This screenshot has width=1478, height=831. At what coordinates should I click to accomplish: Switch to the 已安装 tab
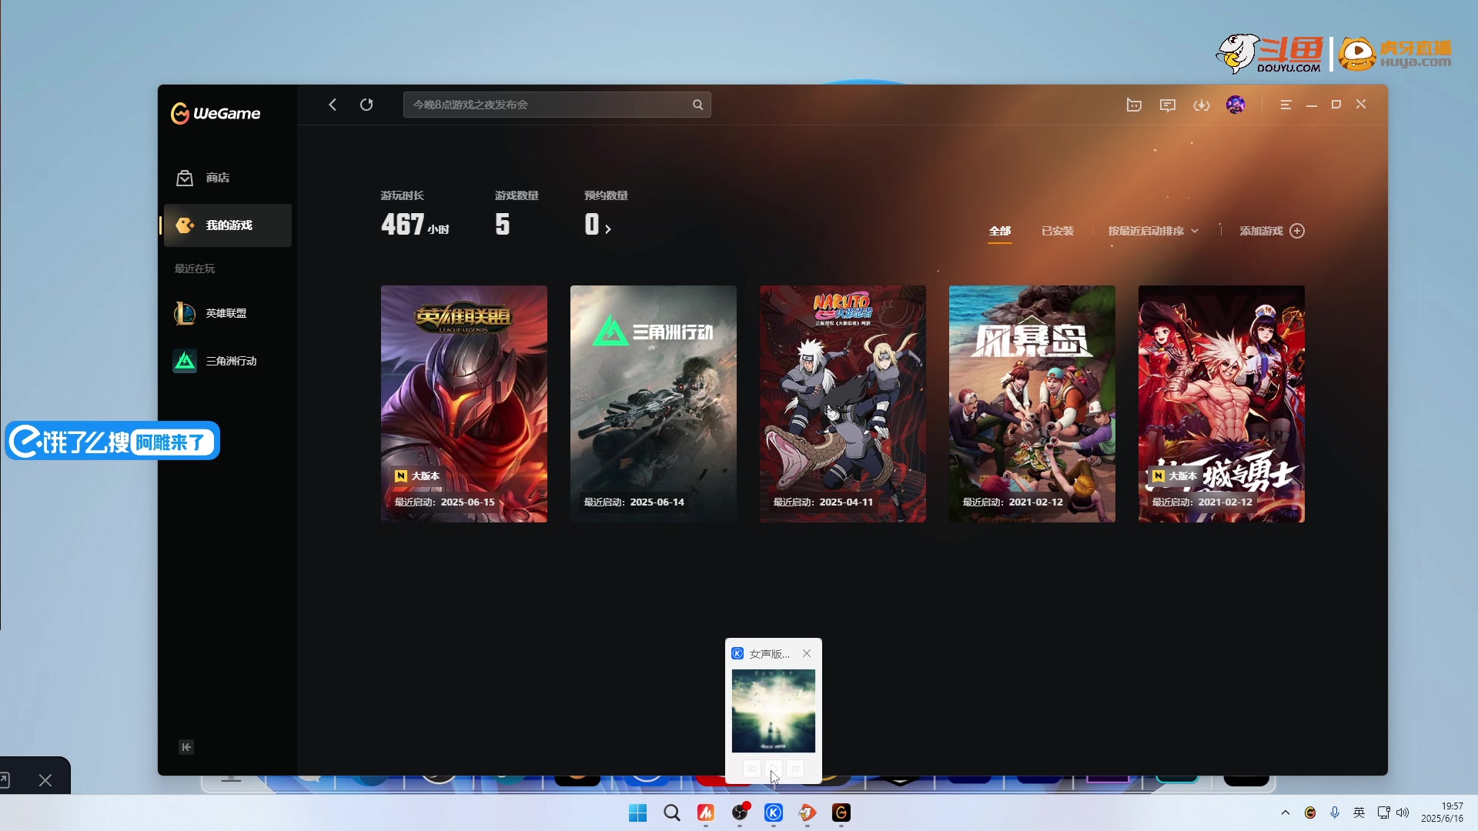[x=1057, y=231]
